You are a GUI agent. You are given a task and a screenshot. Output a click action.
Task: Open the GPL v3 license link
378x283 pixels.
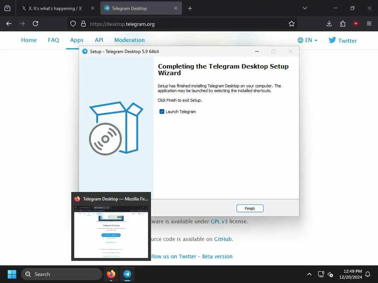(219, 221)
